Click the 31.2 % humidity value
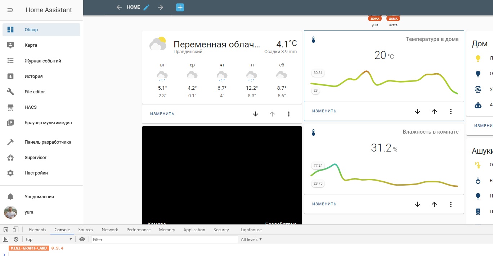This screenshot has width=493, height=256. click(x=384, y=148)
